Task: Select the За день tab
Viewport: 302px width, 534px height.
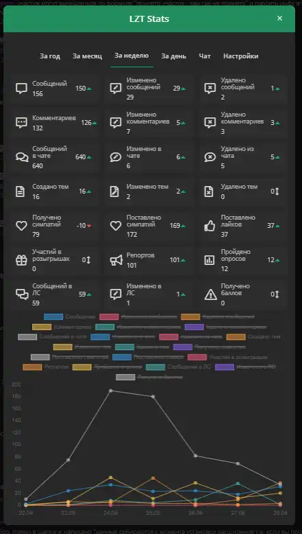Action: click(x=173, y=56)
